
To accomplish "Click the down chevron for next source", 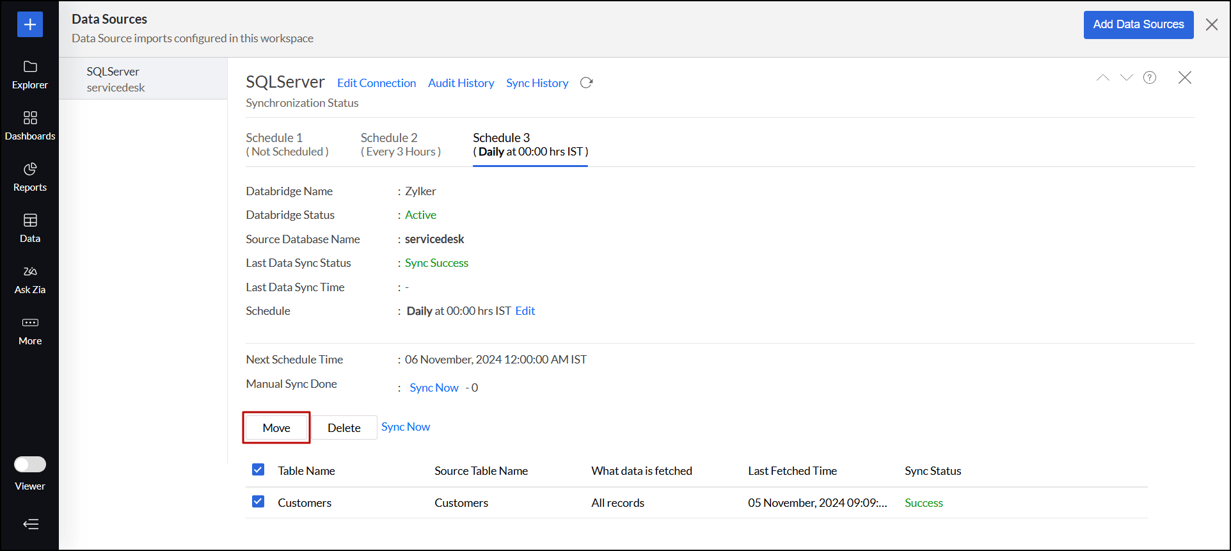I will click(1126, 77).
